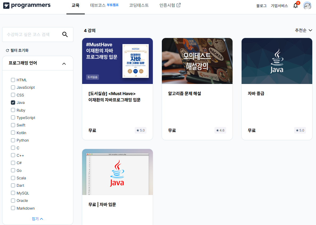
Task: Click the filter reset refresh icon
Action: 7,50
